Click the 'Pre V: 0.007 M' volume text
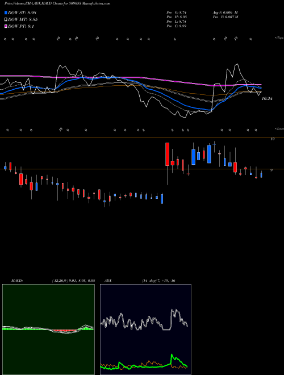This screenshot has width=284, height=375. [x=225, y=17]
